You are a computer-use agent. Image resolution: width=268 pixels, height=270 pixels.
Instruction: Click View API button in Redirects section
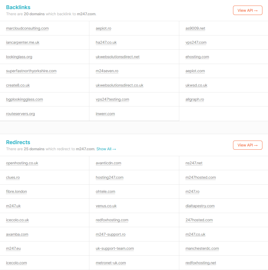[x=247, y=145]
